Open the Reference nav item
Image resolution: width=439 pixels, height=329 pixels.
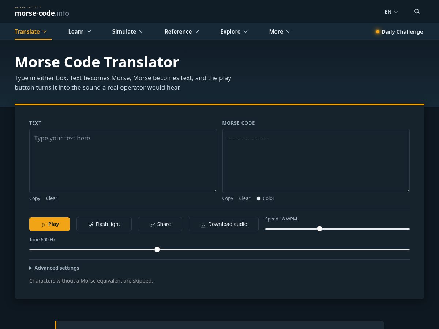tap(182, 31)
